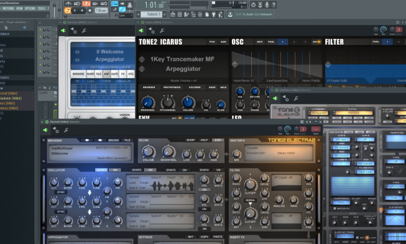406x244 pixels.
Task: Open Icarus plugin options gear icon
Action: [x=152, y=31]
